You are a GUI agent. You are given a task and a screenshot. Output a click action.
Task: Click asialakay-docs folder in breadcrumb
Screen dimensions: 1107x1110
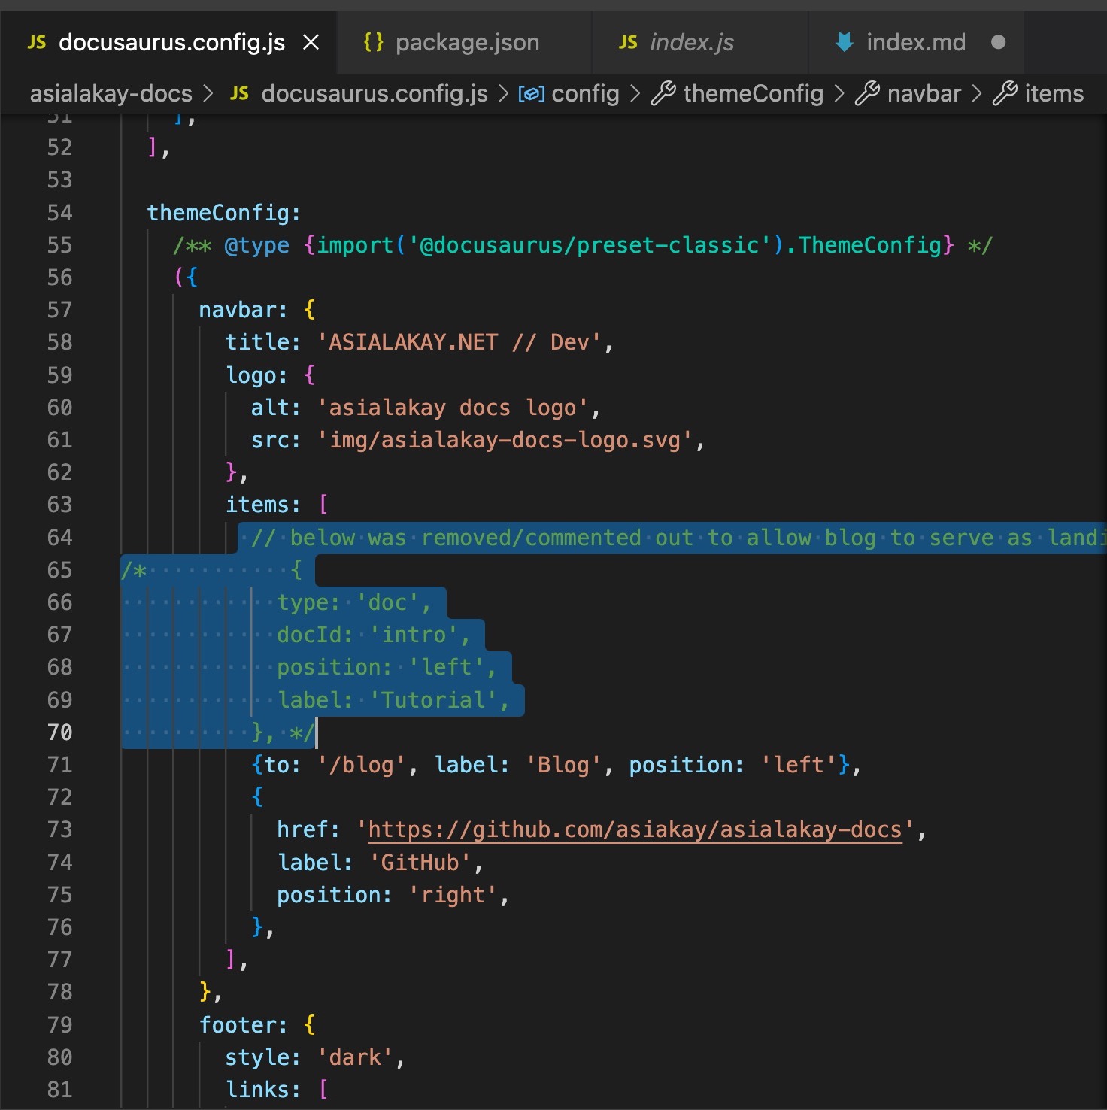tap(111, 94)
